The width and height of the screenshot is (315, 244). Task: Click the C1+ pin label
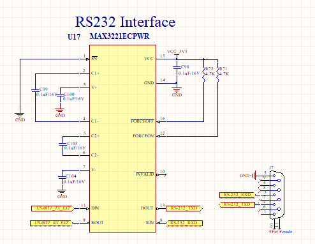(95, 73)
